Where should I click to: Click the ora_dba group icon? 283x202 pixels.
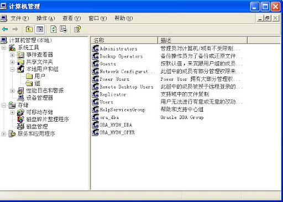(x=95, y=117)
